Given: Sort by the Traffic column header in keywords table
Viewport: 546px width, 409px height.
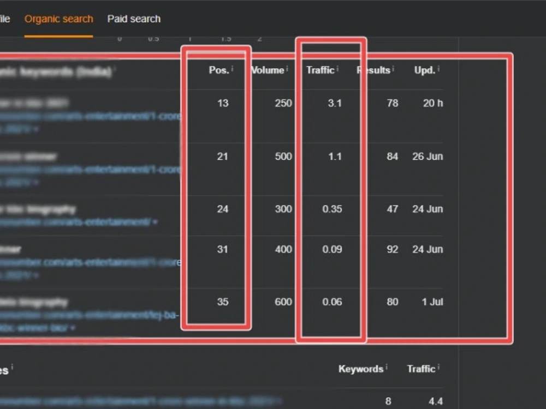Looking at the screenshot, I should tap(321, 70).
